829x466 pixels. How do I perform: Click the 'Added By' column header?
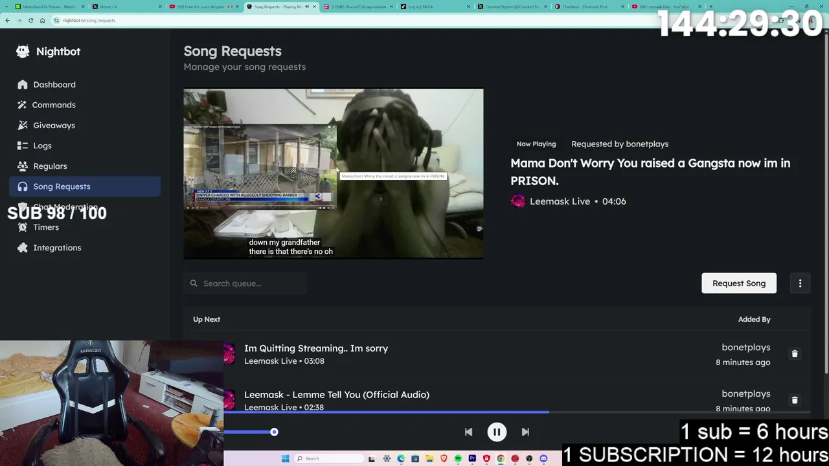(x=755, y=319)
